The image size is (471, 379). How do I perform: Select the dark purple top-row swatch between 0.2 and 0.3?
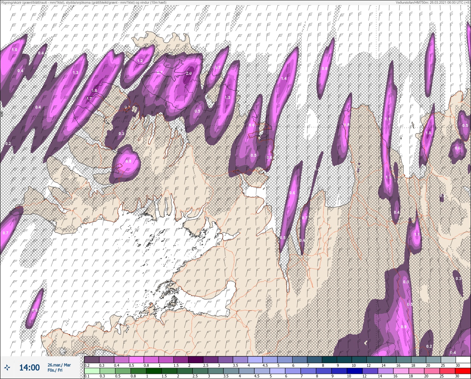[92, 359]
